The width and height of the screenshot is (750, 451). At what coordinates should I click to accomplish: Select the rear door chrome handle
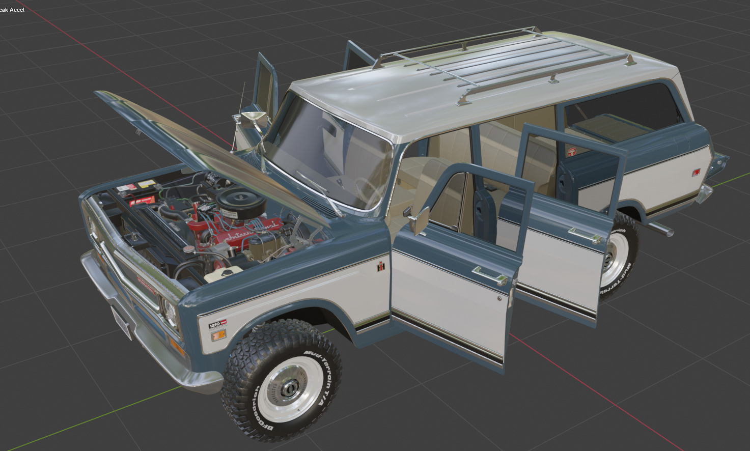(x=586, y=236)
